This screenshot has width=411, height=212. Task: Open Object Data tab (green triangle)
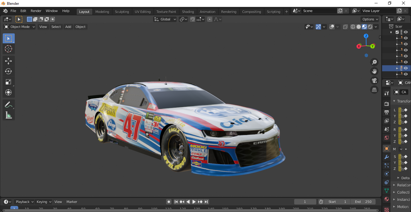point(387,191)
